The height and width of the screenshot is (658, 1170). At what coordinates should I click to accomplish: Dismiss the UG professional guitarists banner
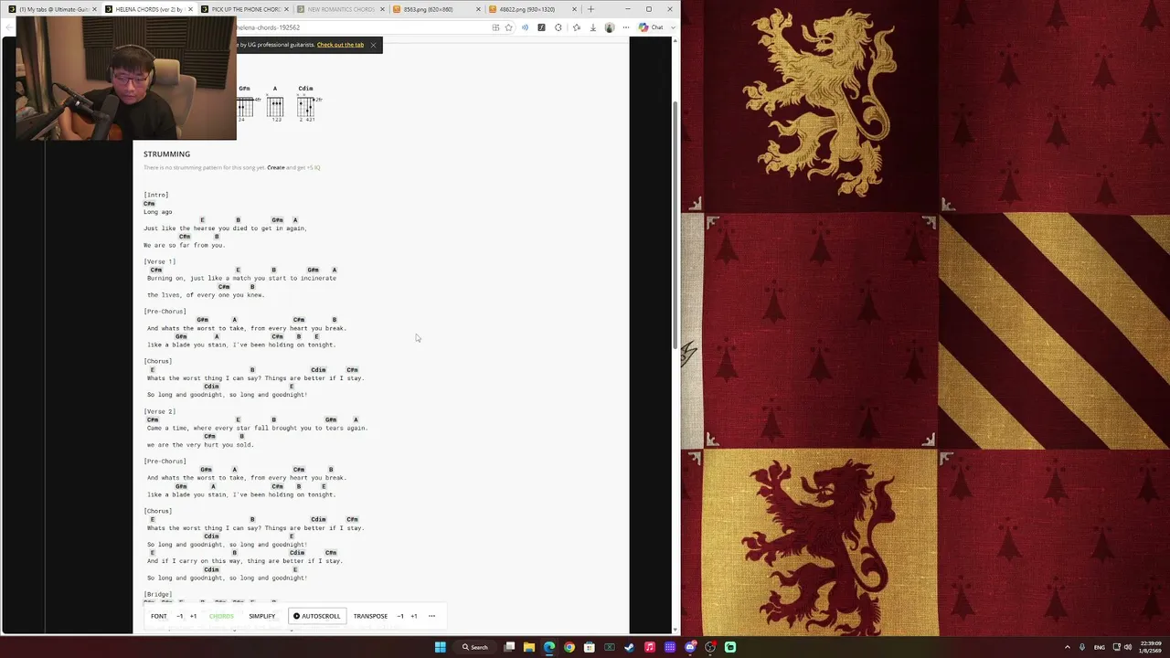[x=373, y=45]
